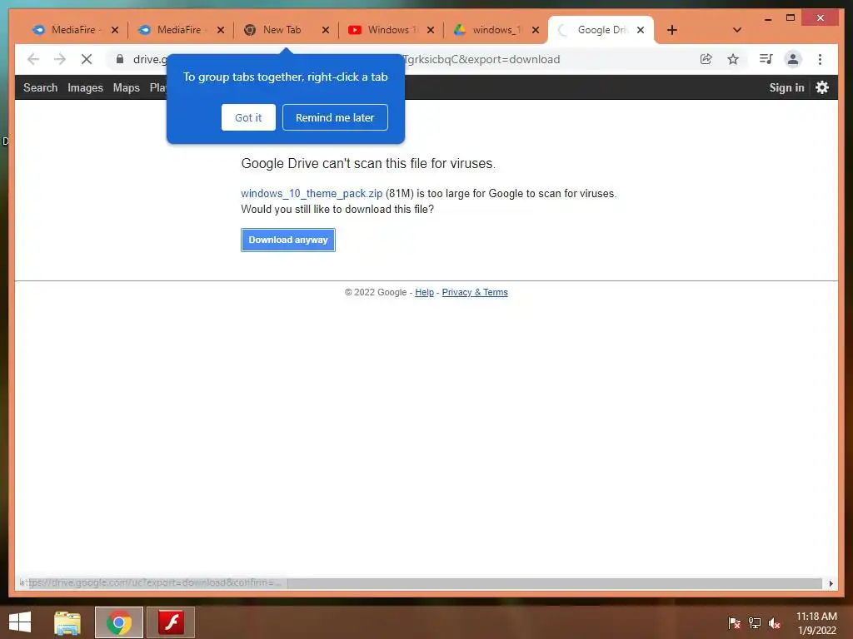Open the Windows Start button
853x639 pixels.
click(x=20, y=622)
